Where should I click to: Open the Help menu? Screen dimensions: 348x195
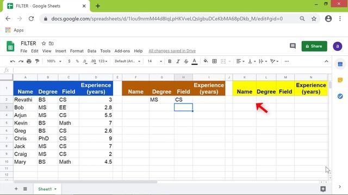click(x=138, y=51)
